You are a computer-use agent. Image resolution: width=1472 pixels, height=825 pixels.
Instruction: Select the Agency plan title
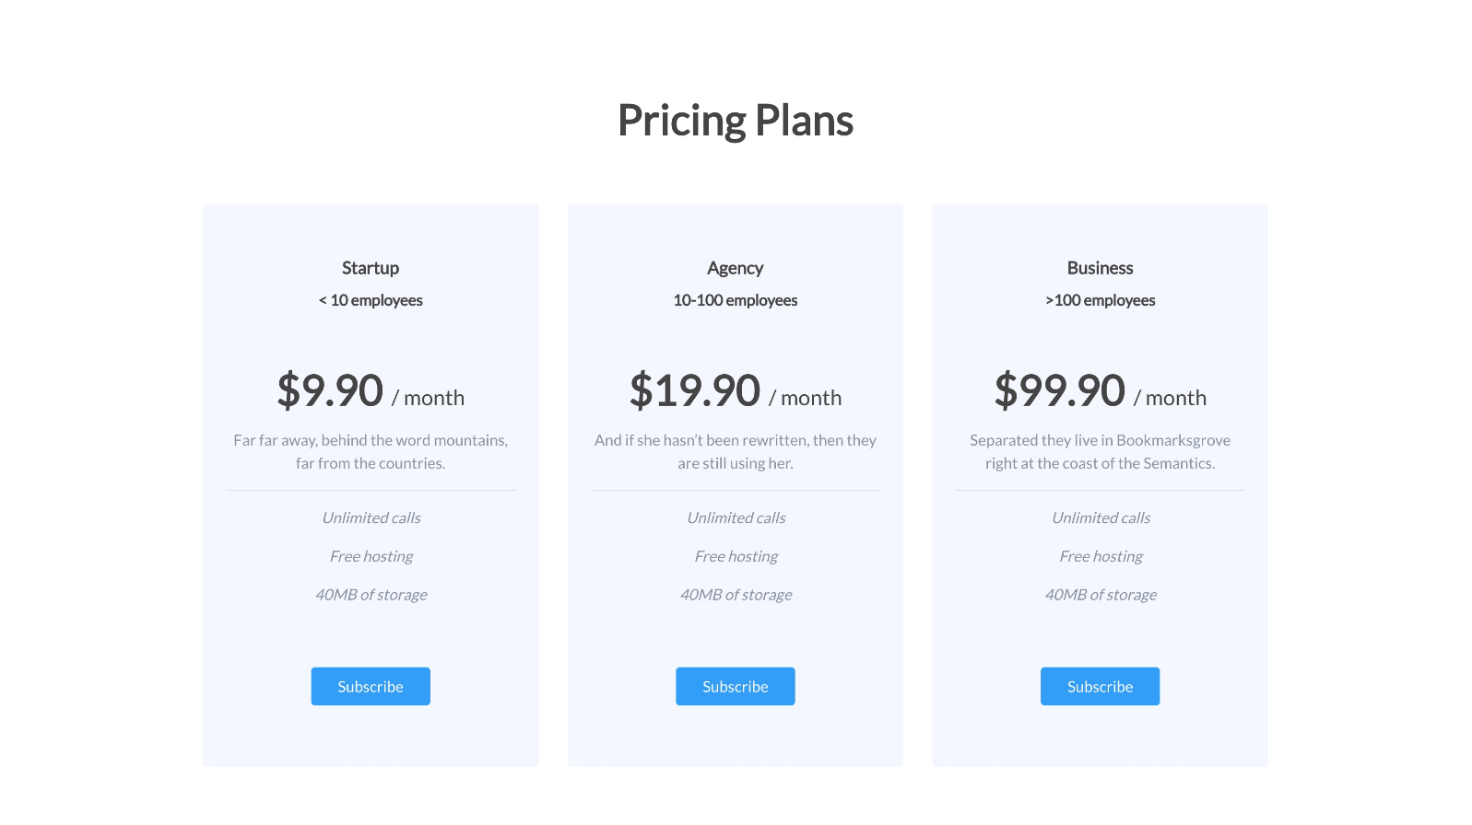coord(735,268)
